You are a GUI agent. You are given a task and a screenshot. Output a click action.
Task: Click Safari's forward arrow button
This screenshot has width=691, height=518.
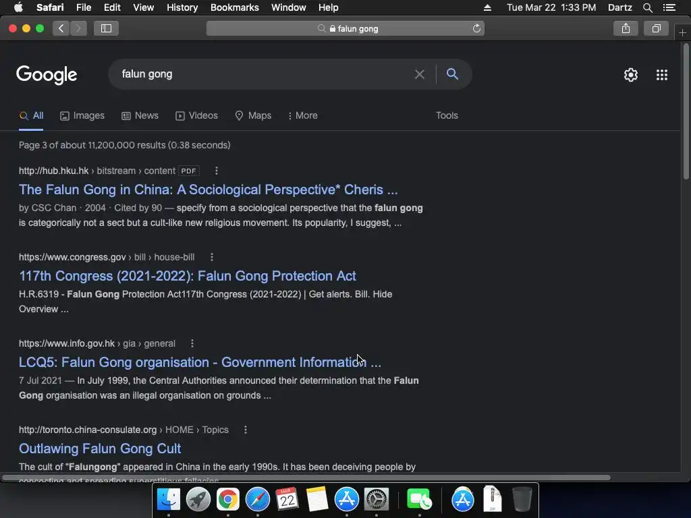click(x=78, y=28)
